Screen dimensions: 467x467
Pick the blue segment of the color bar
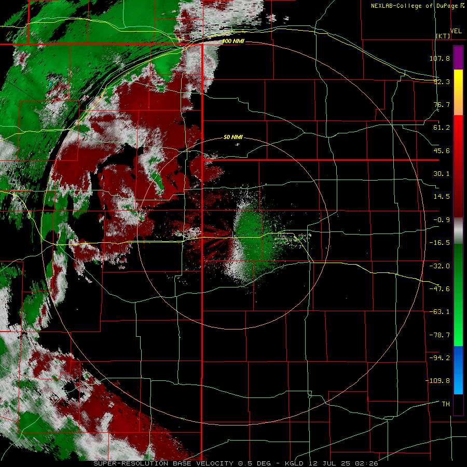click(458, 370)
